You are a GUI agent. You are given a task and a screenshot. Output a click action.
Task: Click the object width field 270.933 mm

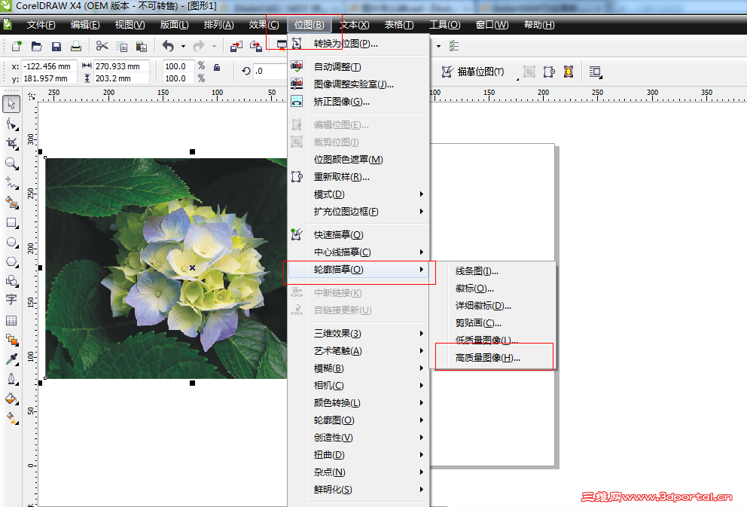click(121, 66)
